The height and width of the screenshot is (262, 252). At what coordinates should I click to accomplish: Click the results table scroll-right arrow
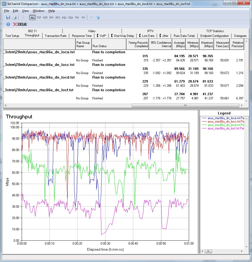(242, 105)
